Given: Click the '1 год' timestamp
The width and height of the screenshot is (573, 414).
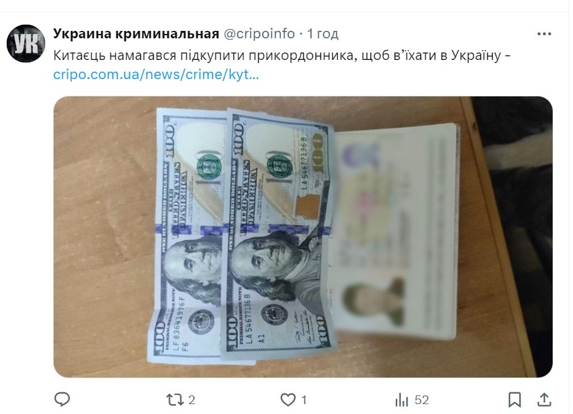Looking at the screenshot, I should click(323, 33).
